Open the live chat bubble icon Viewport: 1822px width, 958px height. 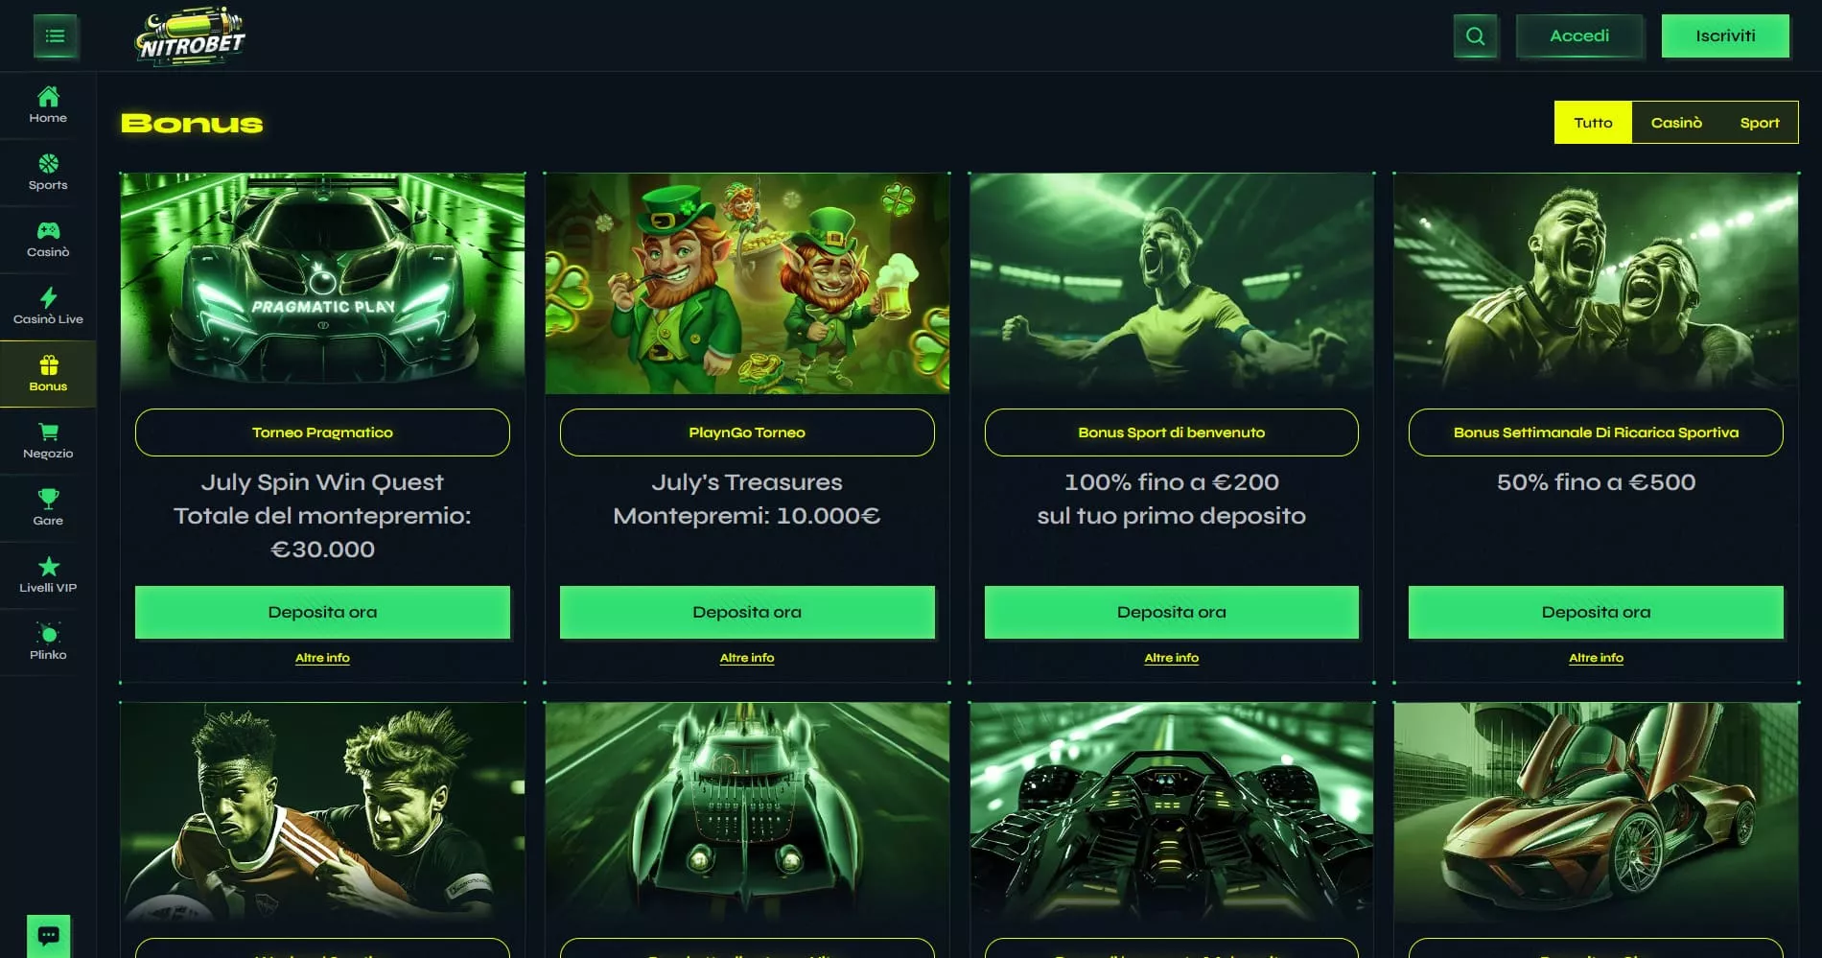[x=49, y=936]
